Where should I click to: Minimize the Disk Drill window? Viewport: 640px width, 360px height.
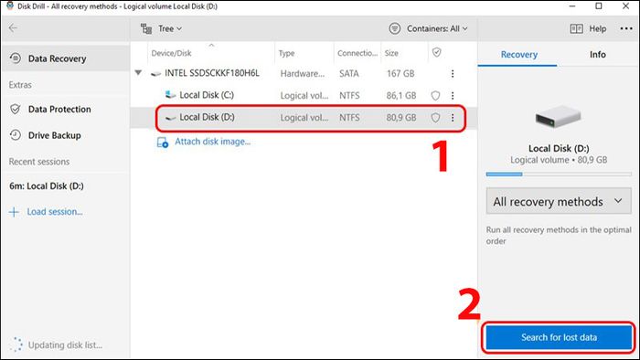coord(571,6)
